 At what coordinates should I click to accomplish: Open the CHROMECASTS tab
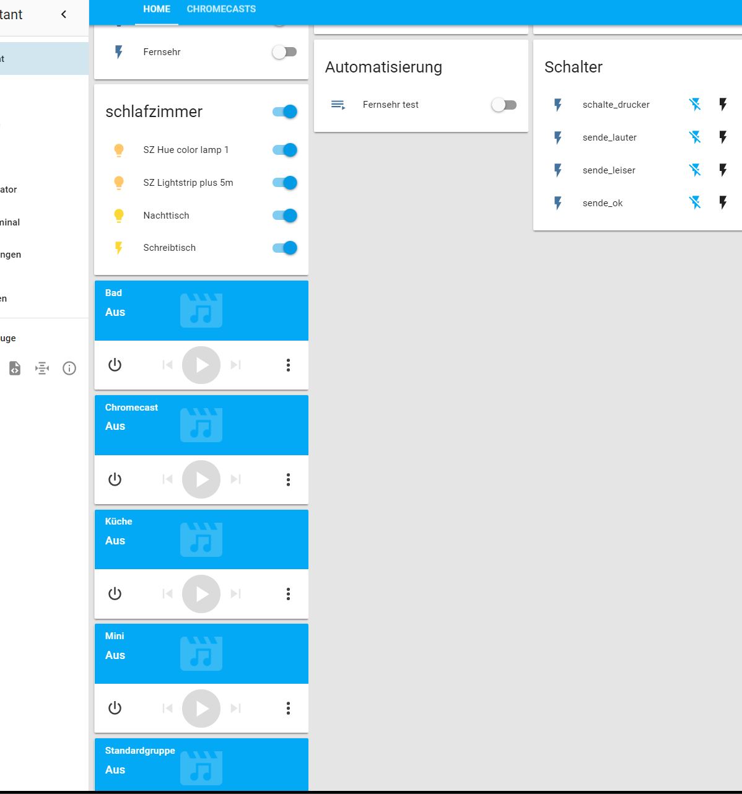click(221, 9)
